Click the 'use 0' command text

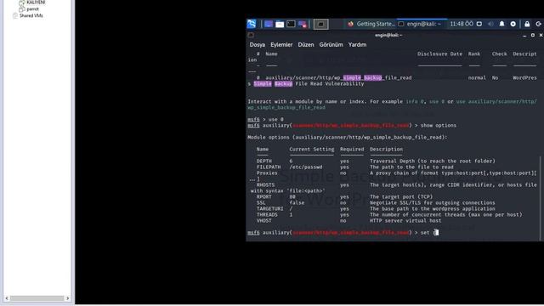coord(275,119)
